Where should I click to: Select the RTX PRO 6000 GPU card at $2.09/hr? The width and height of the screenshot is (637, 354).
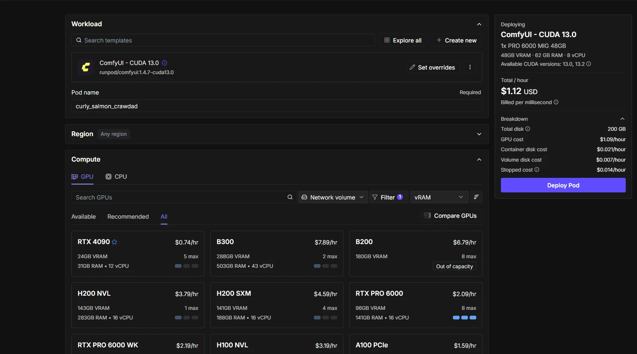coord(416,305)
